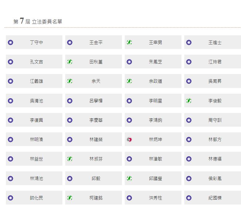View legislator 孔文吉's page
The width and height of the screenshot is (241, 205).
coord(36,62)
